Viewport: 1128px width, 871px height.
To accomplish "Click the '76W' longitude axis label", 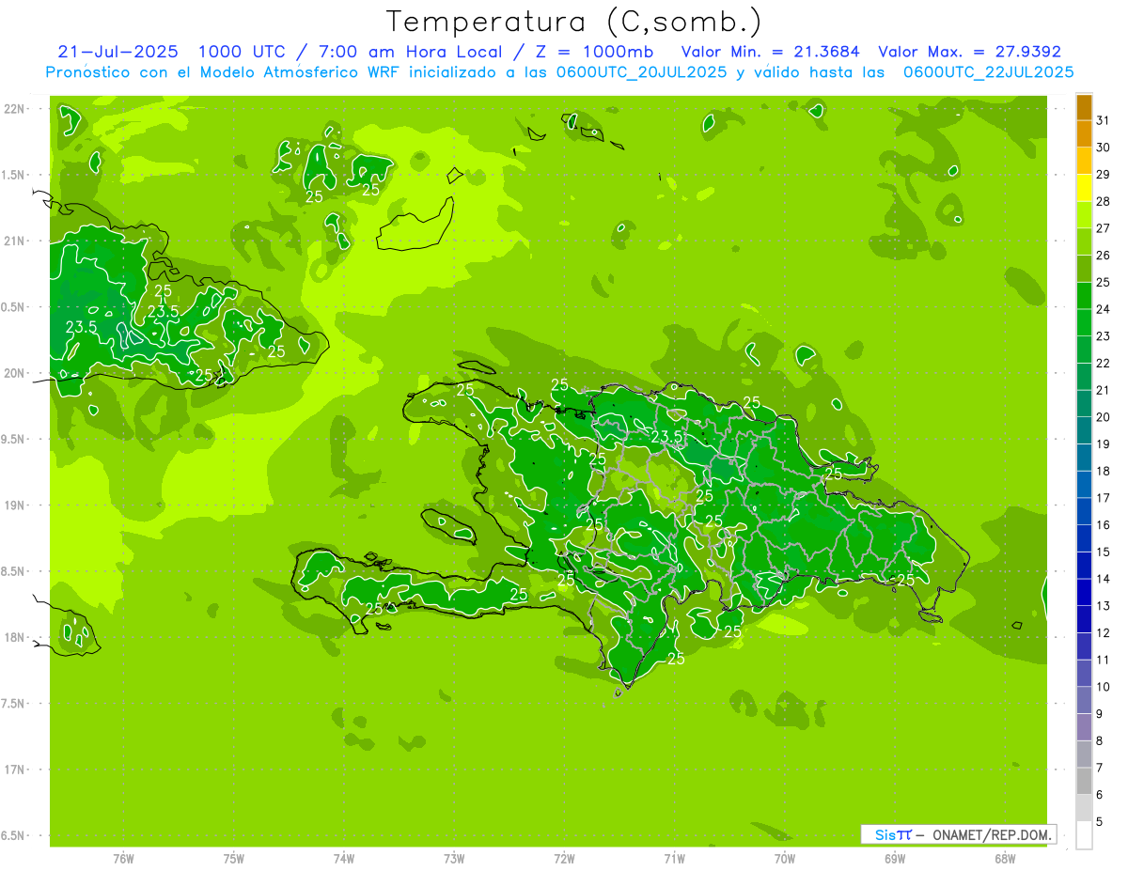I will 123,859.
